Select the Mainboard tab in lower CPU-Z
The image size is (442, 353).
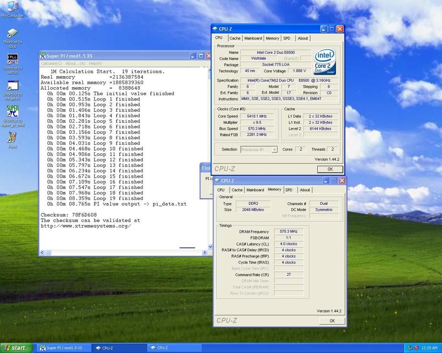point(255,190)
